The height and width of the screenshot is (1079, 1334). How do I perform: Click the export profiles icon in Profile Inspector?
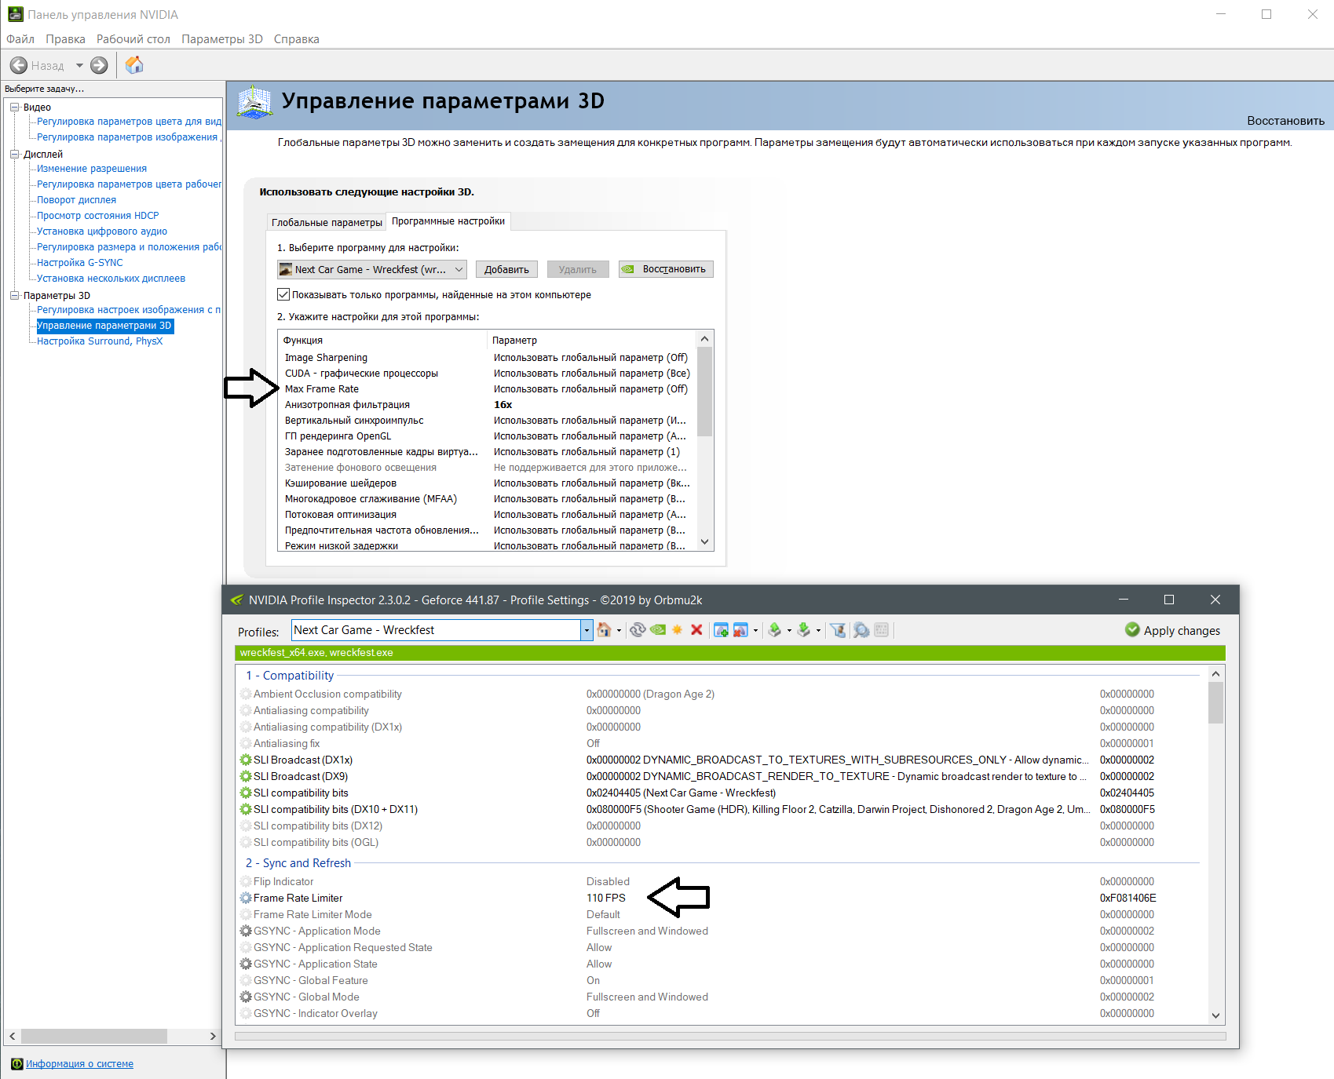point(775,630)
